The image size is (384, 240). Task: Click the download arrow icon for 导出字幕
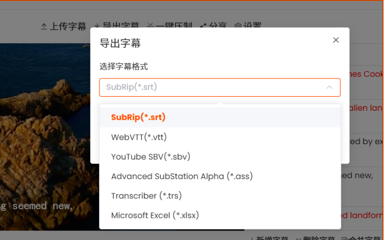[x=97, y=25]
